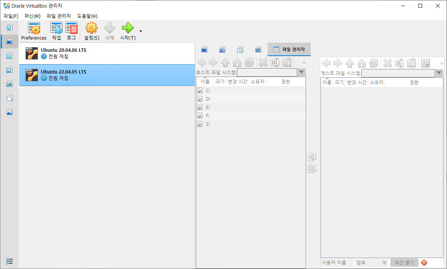Create new directory in guest panel

[x=411, y=63]
